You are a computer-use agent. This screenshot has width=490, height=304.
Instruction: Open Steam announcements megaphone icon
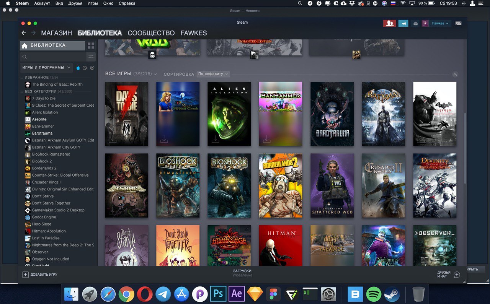pos(403,23)
